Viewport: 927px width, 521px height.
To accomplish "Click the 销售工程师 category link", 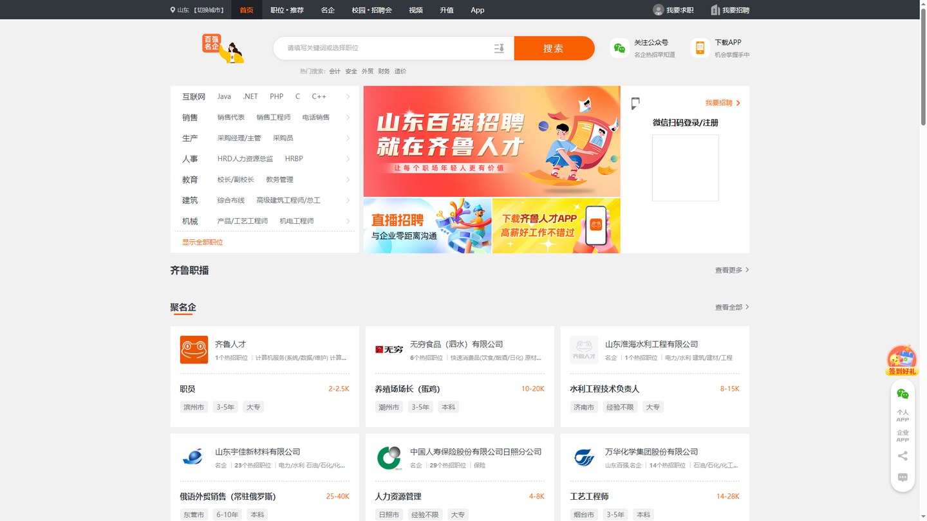I will coord(274,118).
